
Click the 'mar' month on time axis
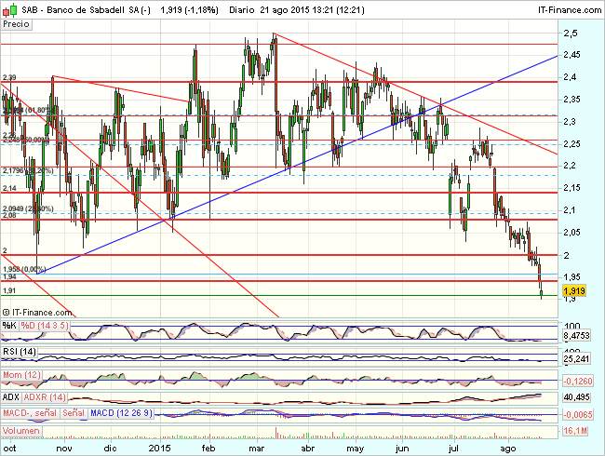(x=257, y=448)
